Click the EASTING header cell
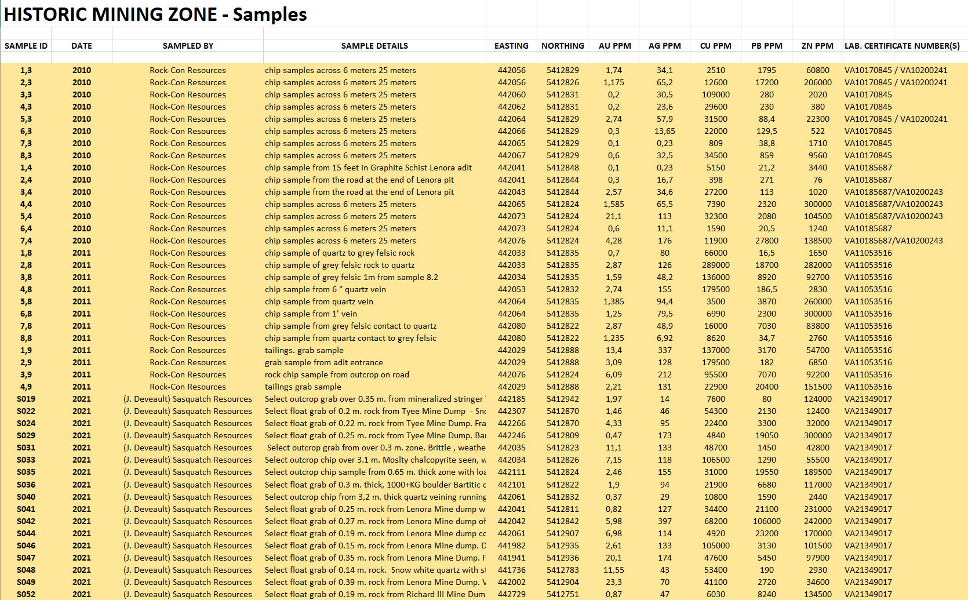This screenshot has height=600, width=968. tap(511, 46)
